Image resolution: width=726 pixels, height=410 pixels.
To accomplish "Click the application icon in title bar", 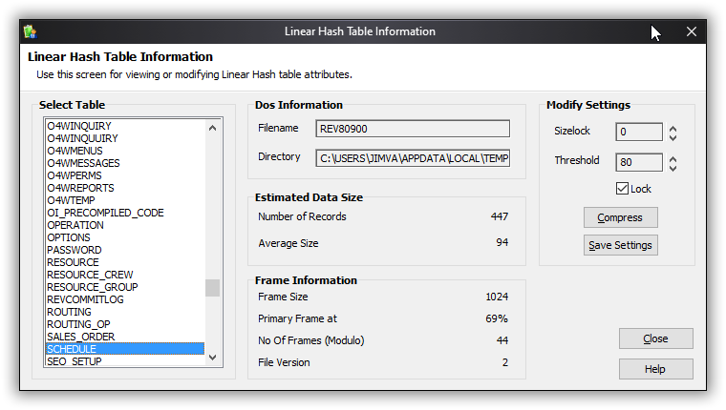I will click(x=31, y=31).
